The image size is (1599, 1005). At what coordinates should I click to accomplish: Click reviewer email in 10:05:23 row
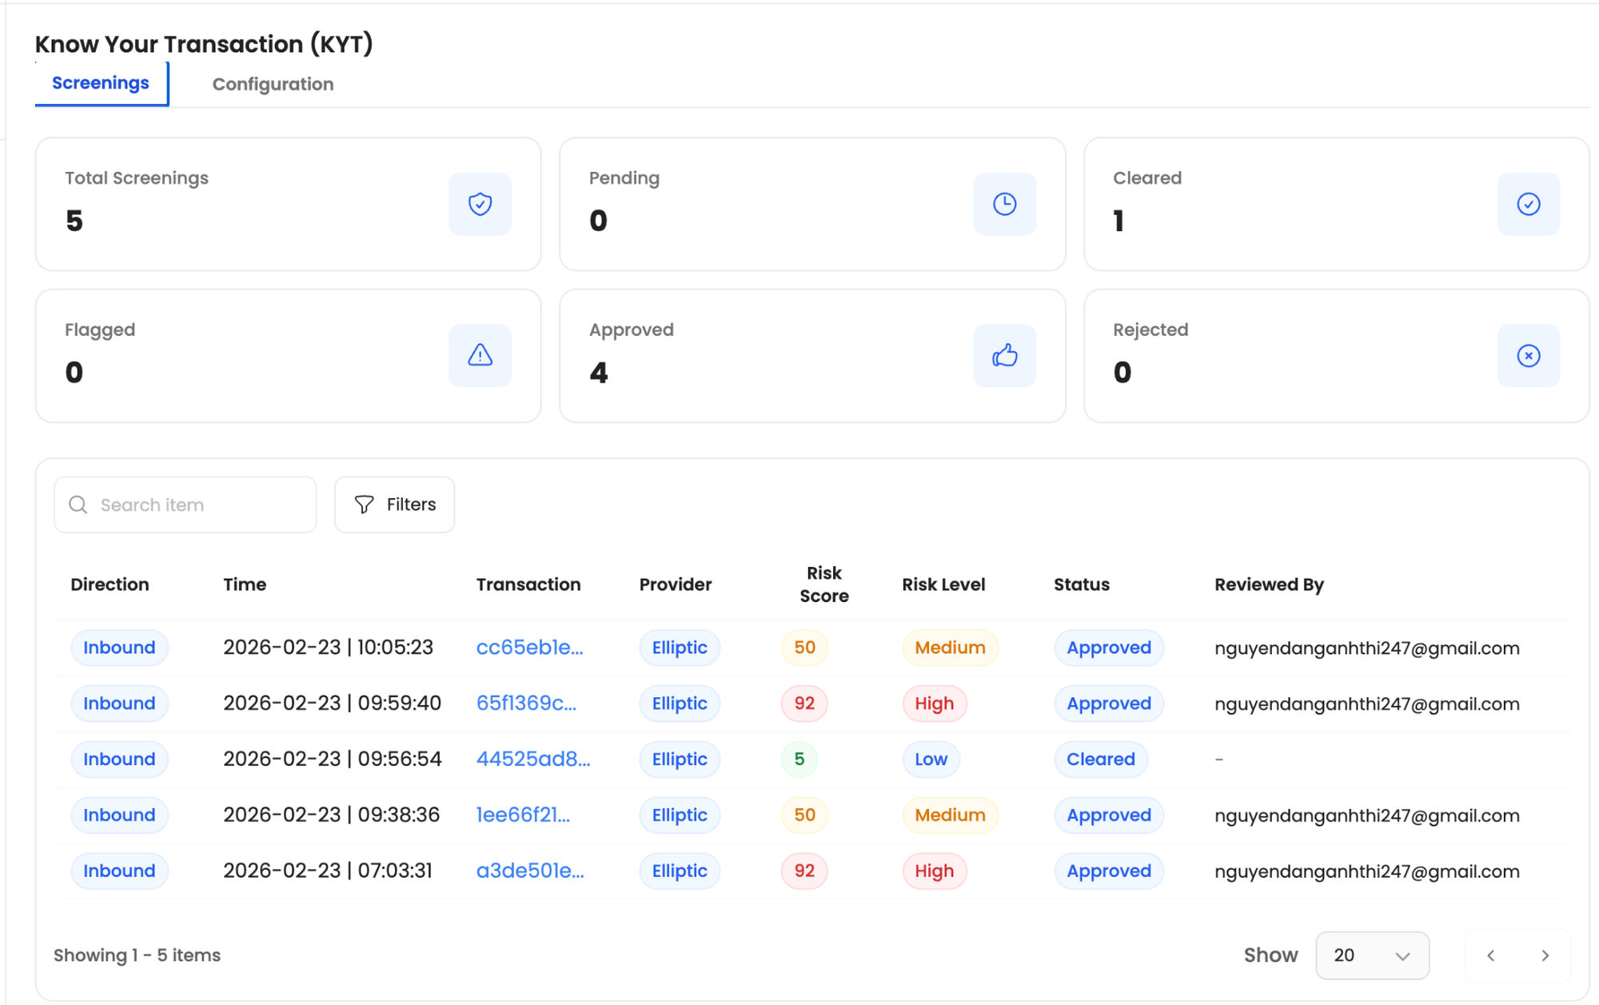[x=1366, y=648]
